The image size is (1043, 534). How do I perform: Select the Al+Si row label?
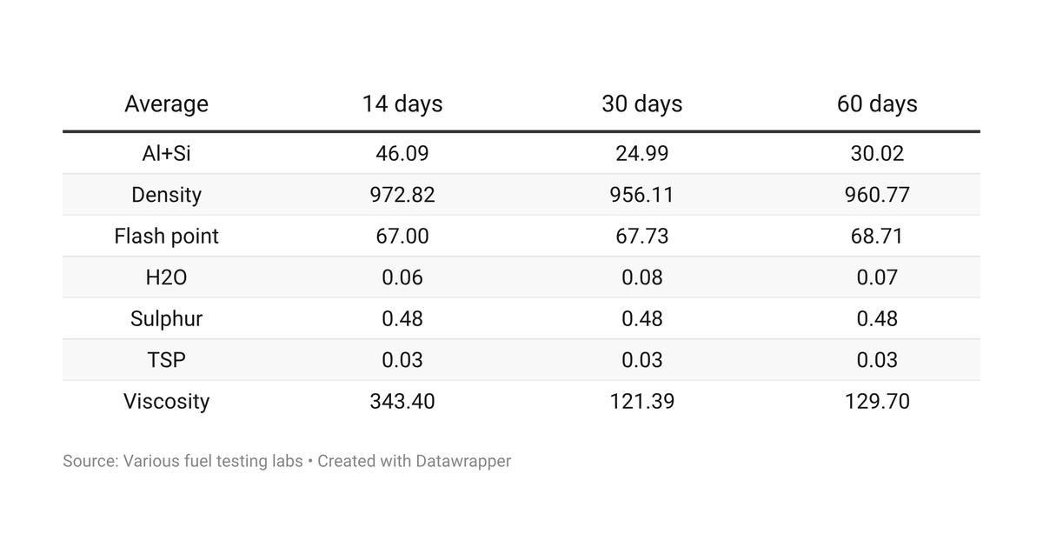(x=166, y=153)
